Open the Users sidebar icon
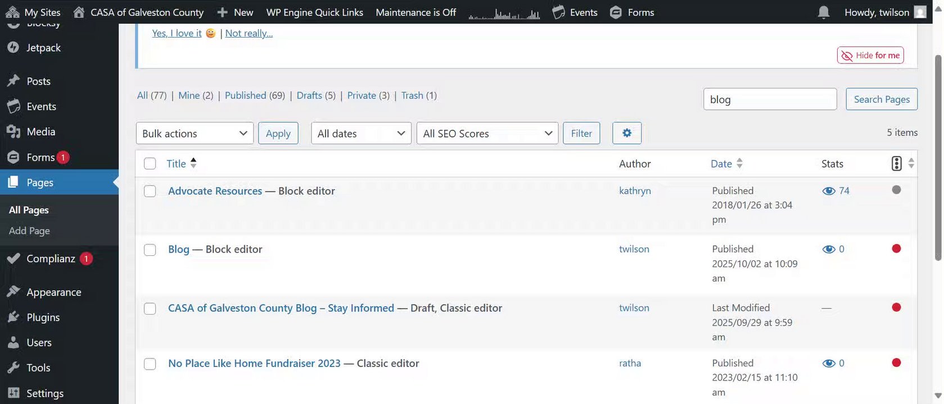 tap(13, 342)
